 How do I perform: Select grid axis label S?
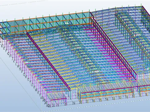point(28,80)
